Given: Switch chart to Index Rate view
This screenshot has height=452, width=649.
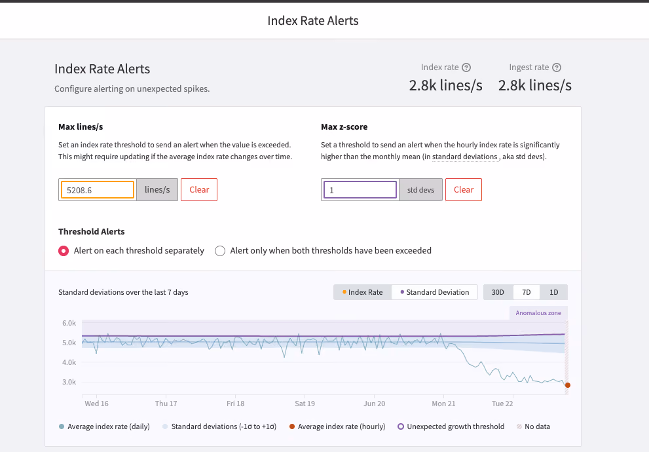Looking at the screenshot, I should click(x=362, y=292).
